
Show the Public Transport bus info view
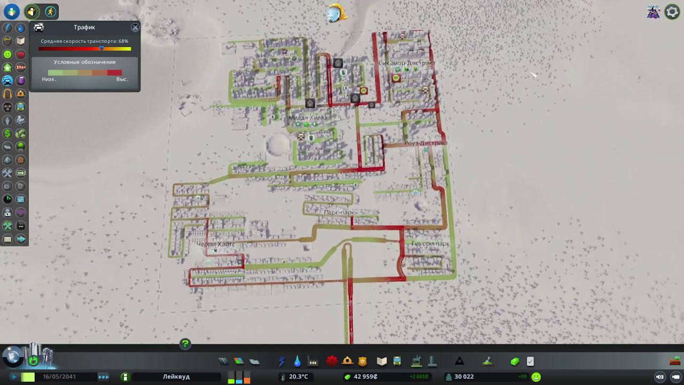(x=21, y=107)
